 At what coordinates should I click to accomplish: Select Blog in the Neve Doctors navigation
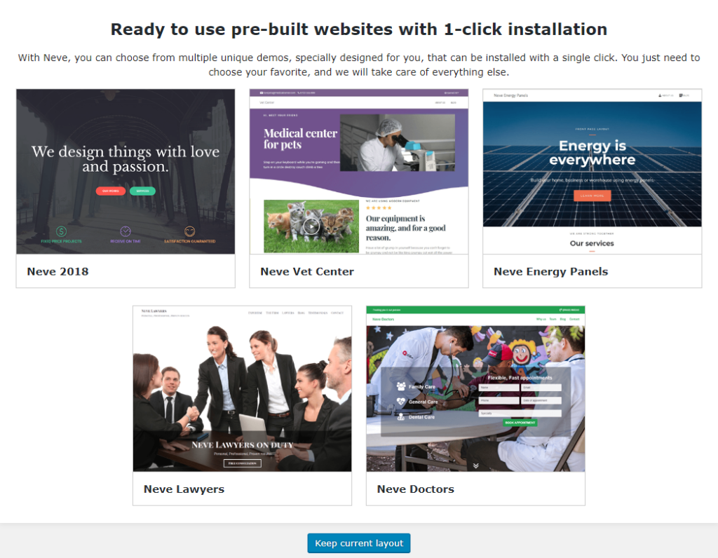pyautogui.click(x=562, y=319)
